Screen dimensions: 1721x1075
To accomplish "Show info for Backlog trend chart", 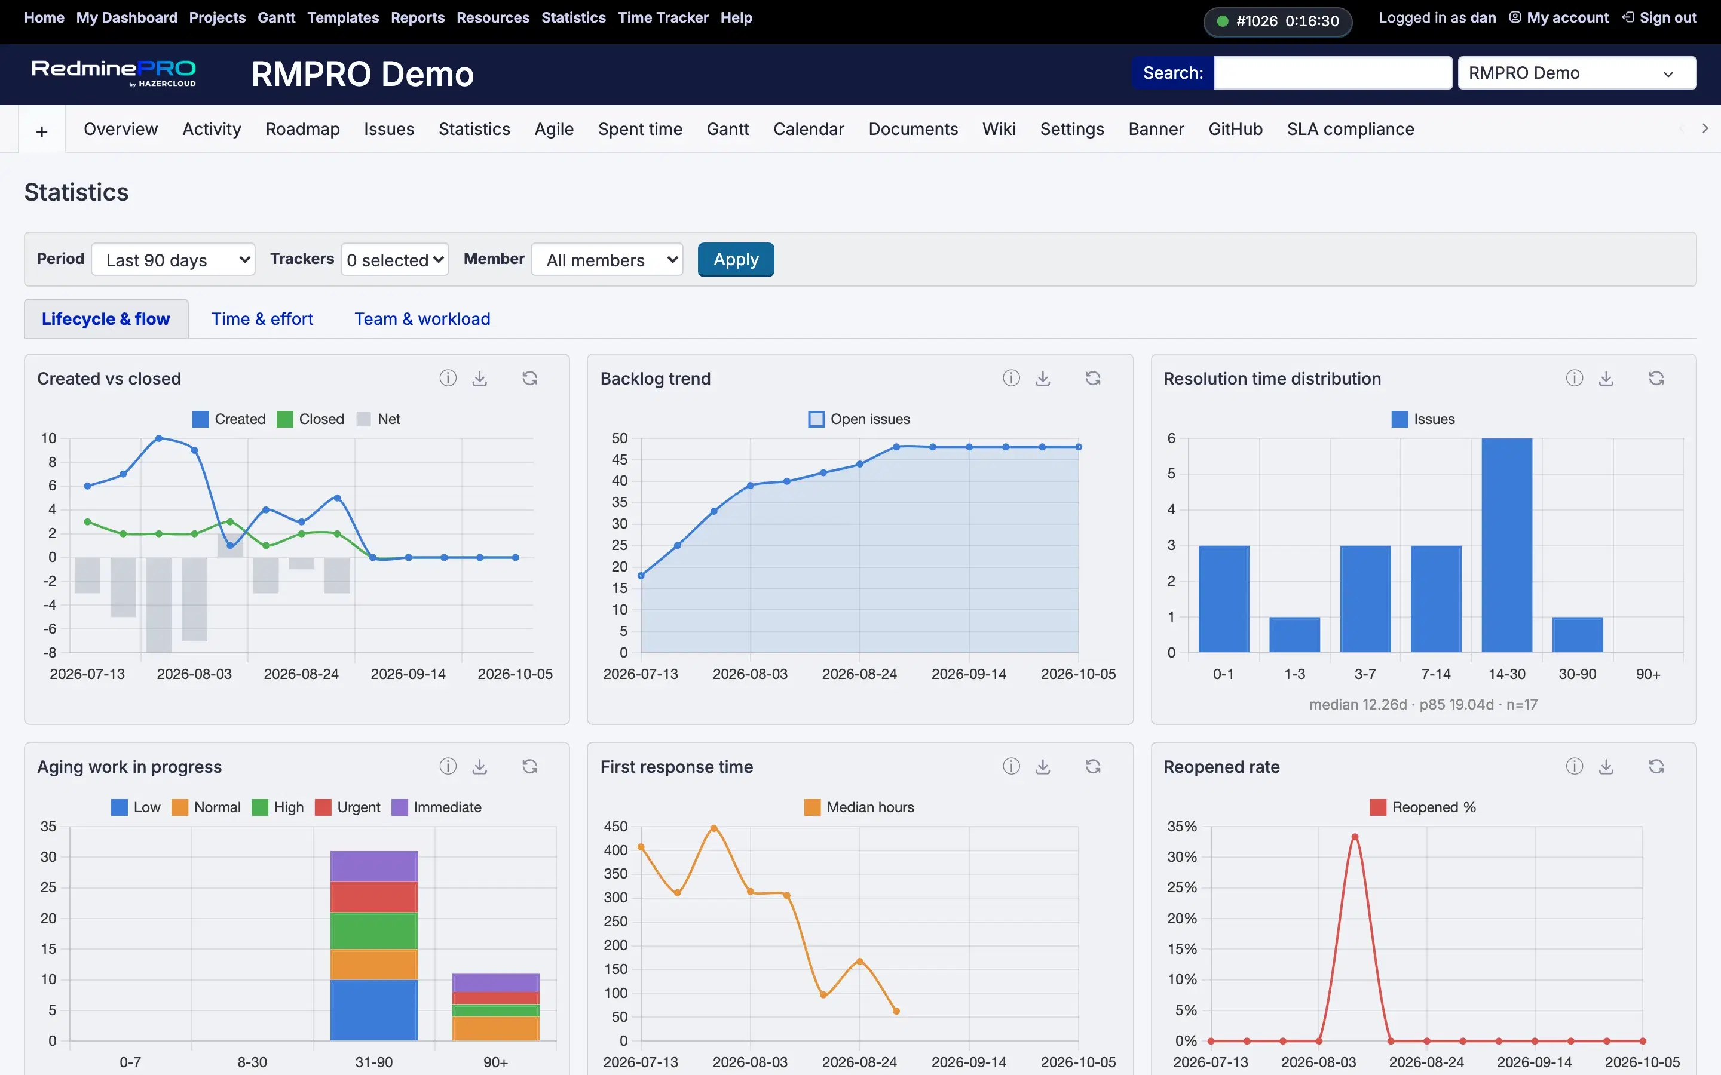I will coord(1011,378).
